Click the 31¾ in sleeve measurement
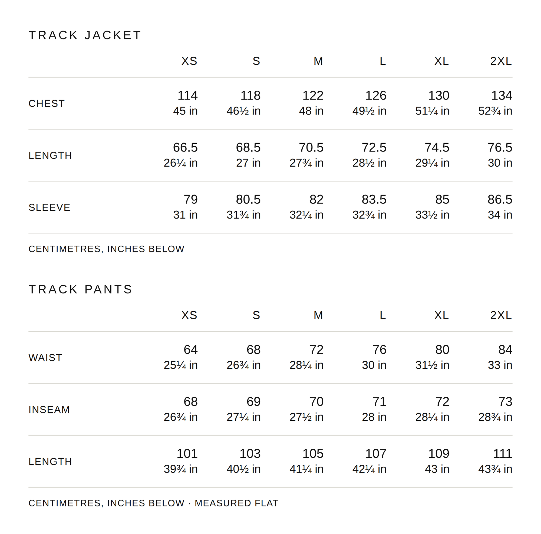 pos(244,215)
